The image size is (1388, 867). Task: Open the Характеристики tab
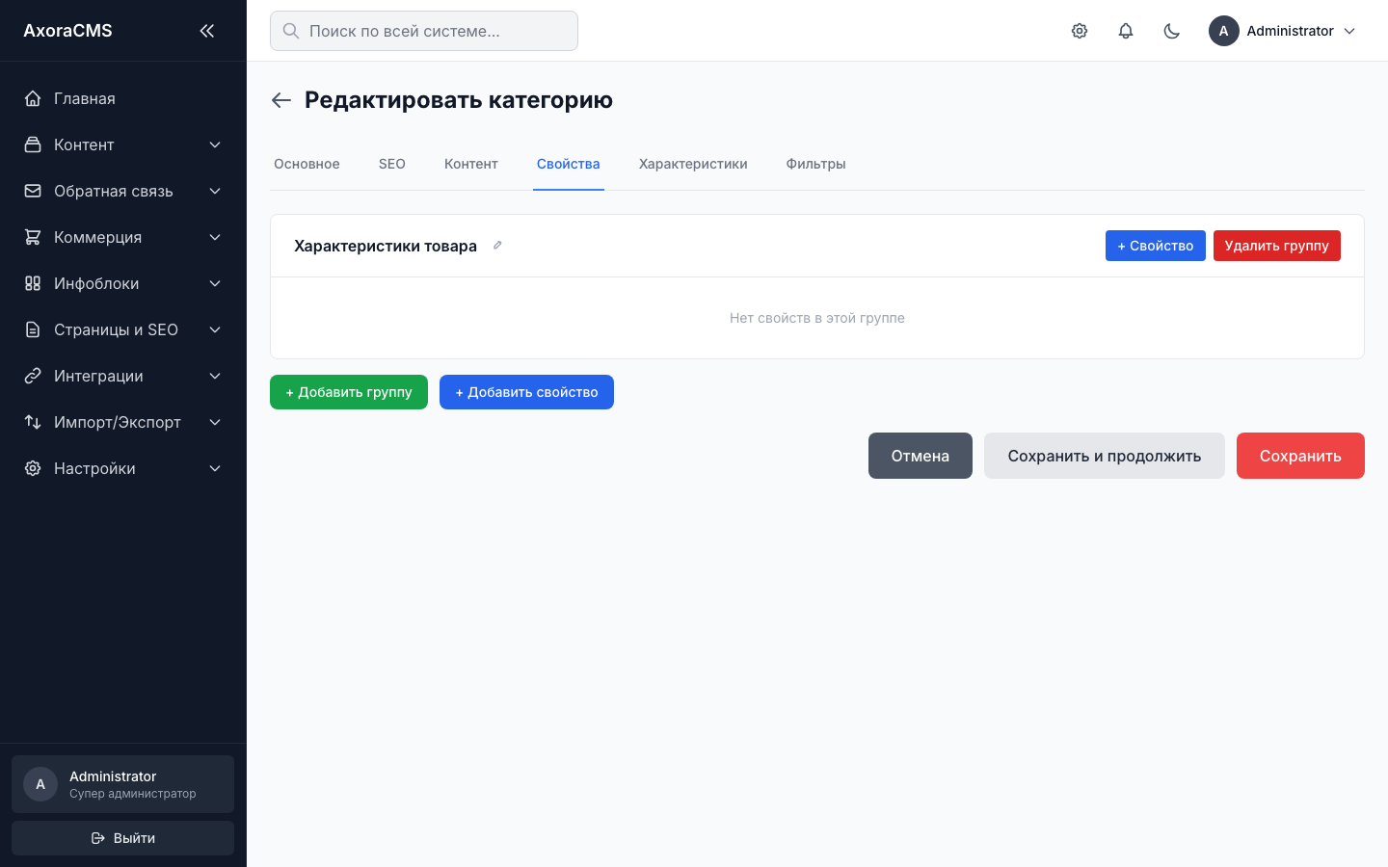[x=693, y=164]
